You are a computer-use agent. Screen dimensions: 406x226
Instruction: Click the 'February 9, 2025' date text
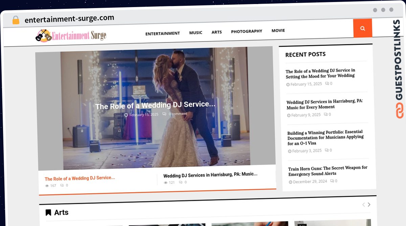(306, 115)
